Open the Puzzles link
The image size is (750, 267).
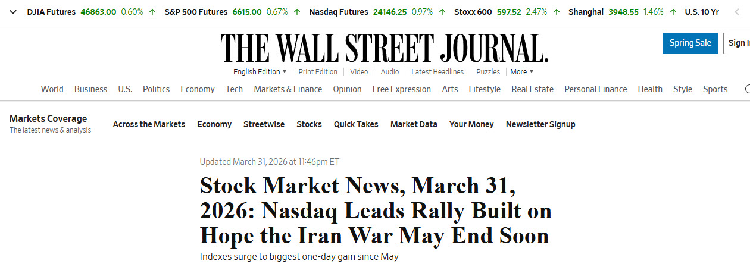click(x=488, y=72)
